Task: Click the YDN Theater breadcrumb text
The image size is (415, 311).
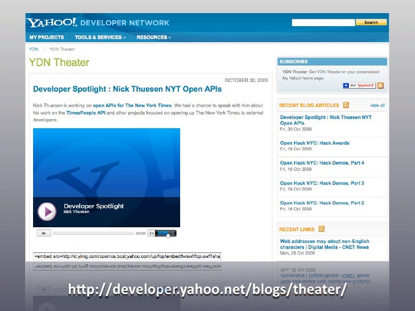Action: click(62, 49)
